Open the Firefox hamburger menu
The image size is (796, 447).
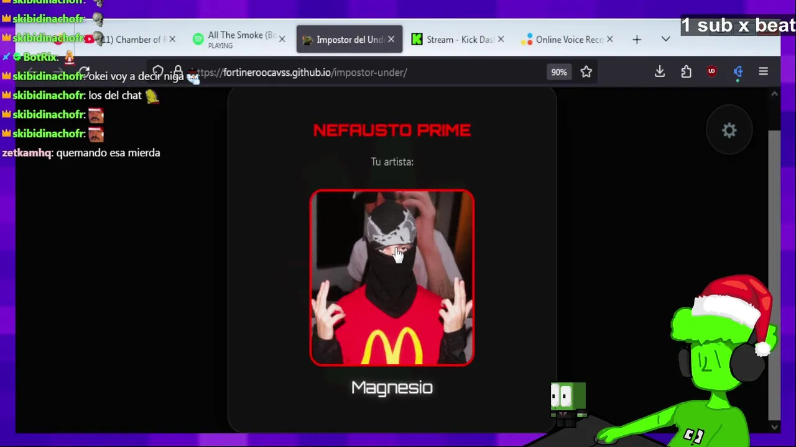click(763, 72)
